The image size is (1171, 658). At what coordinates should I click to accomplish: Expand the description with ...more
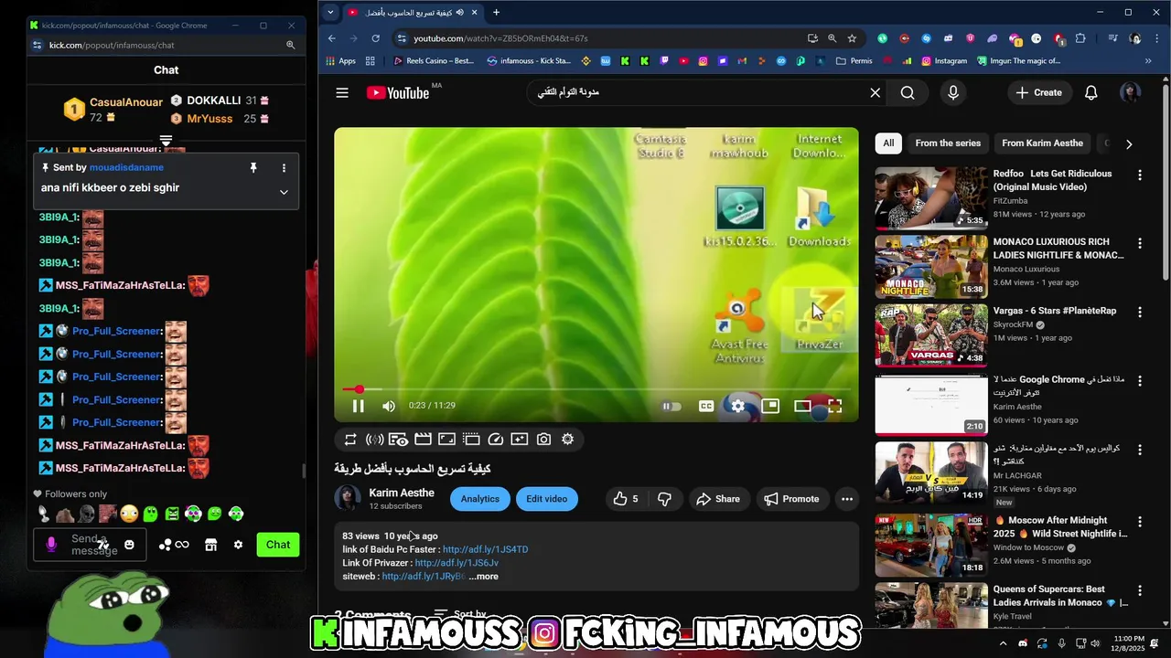pos(484,577)
